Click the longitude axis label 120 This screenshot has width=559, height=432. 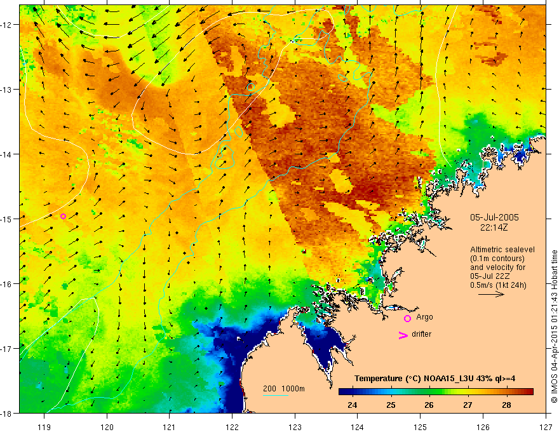107,427
